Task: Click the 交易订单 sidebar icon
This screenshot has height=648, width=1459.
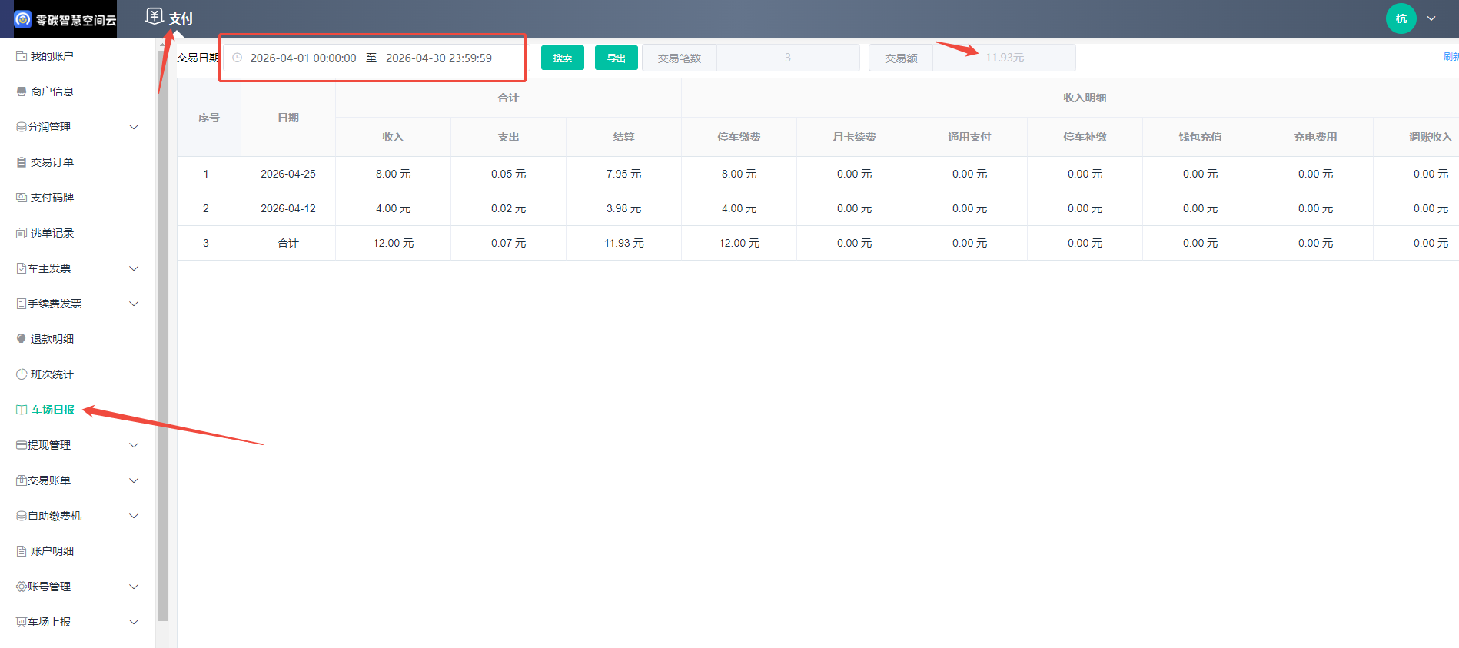Action: point(22,162)
